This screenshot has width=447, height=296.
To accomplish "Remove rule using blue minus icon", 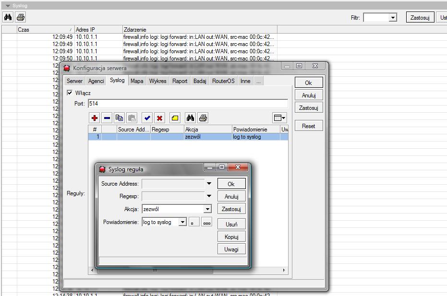I will (x=107, y=118).
